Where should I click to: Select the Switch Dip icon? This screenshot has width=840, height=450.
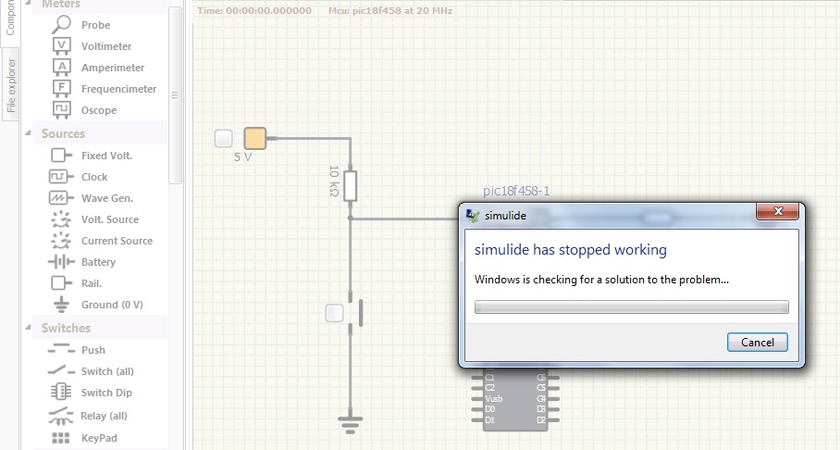coord(61,392)
